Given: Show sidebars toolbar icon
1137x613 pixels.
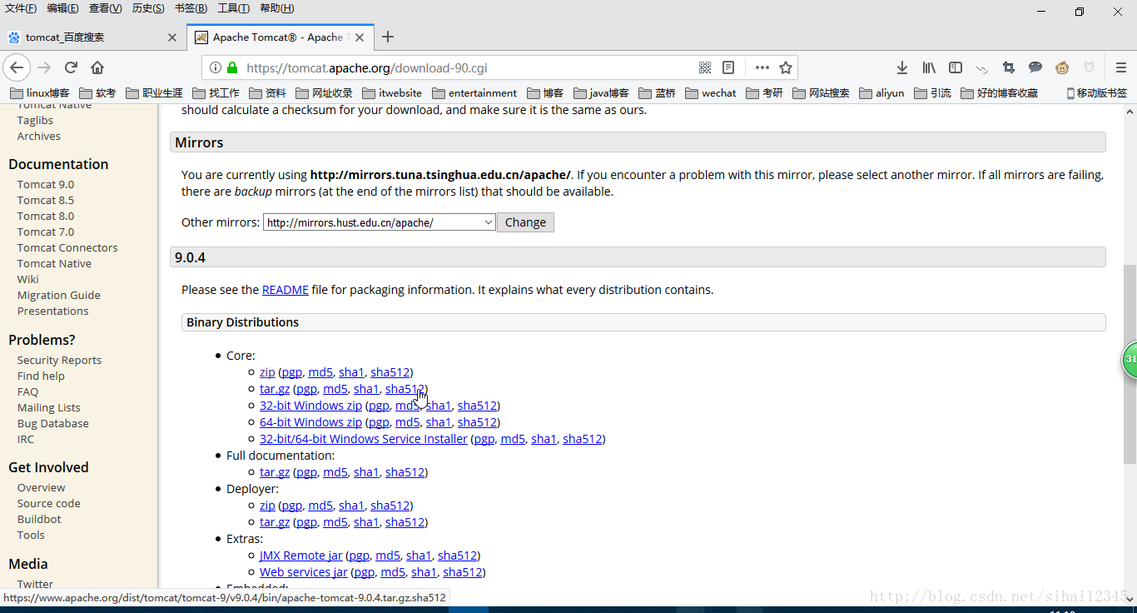Looking at the screenshot, I should click(x=956, y=67).
